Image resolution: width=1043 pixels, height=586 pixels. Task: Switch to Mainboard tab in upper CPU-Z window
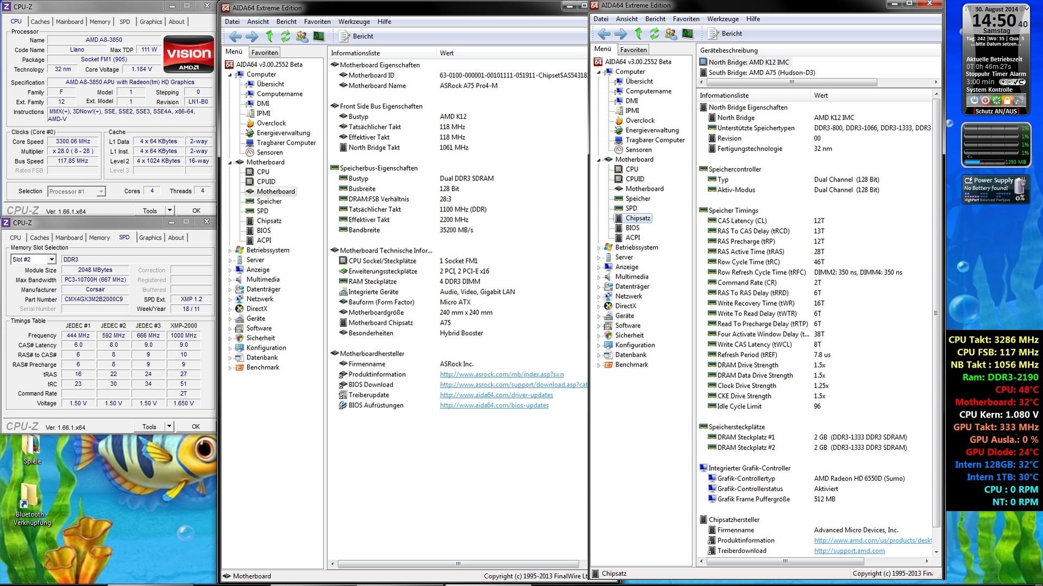tap(70, 22)
